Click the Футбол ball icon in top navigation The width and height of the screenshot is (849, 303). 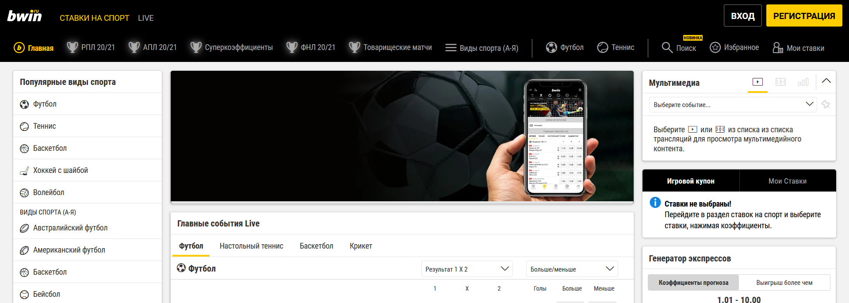551,47
